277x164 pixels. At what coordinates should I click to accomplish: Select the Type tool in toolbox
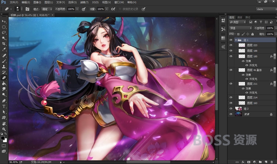point(4,106)
